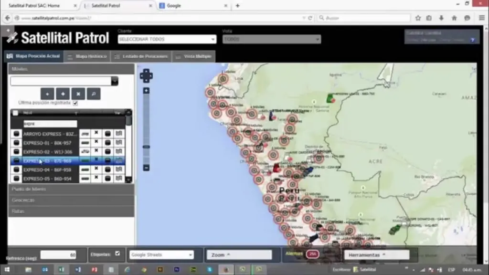Open the map icon for EXPRESO-05 row

pos(119,179)
